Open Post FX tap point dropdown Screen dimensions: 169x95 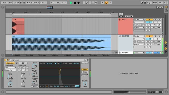pyautogui.click(x=10, y=70)
